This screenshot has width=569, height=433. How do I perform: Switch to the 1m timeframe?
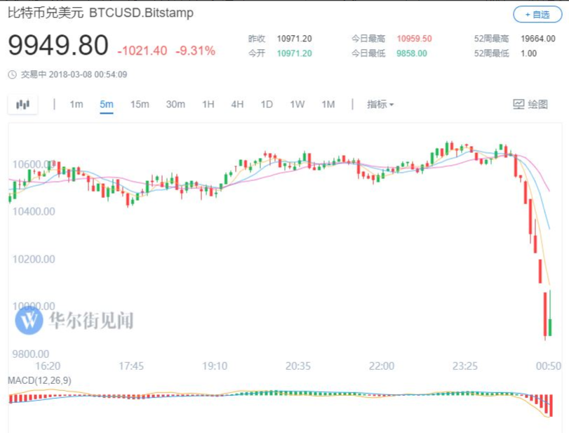click(x=76, y=105)
